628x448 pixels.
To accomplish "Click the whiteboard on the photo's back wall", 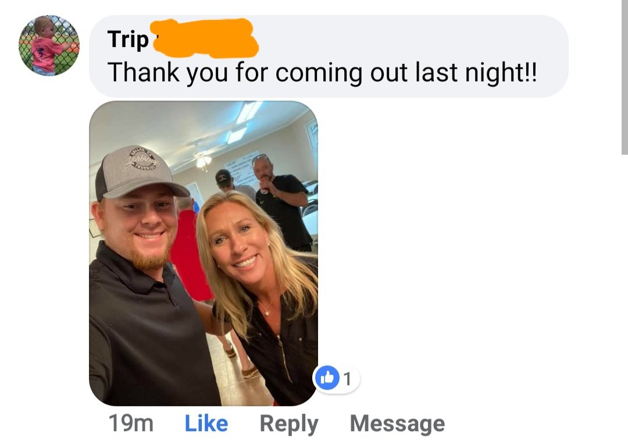I will tap(242, 168).
